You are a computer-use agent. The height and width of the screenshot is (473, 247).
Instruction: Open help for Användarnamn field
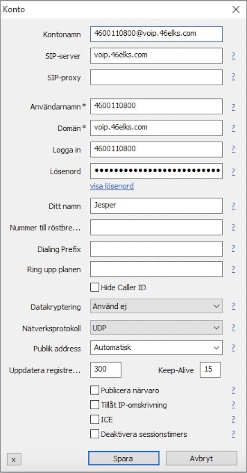point(233,107)
